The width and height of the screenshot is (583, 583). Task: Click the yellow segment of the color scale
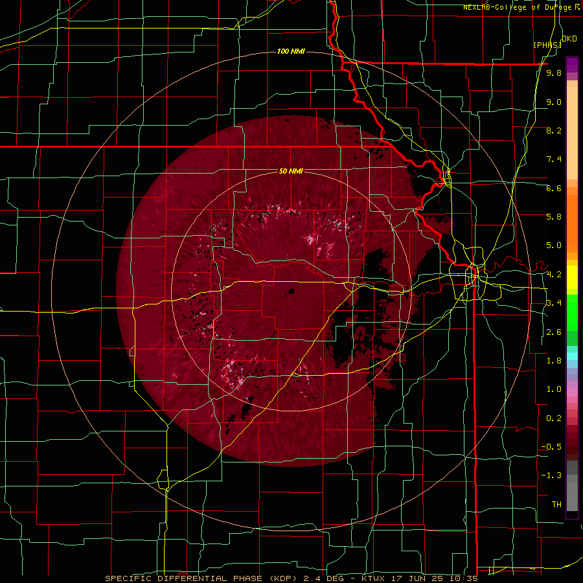(x=572, y=277)
